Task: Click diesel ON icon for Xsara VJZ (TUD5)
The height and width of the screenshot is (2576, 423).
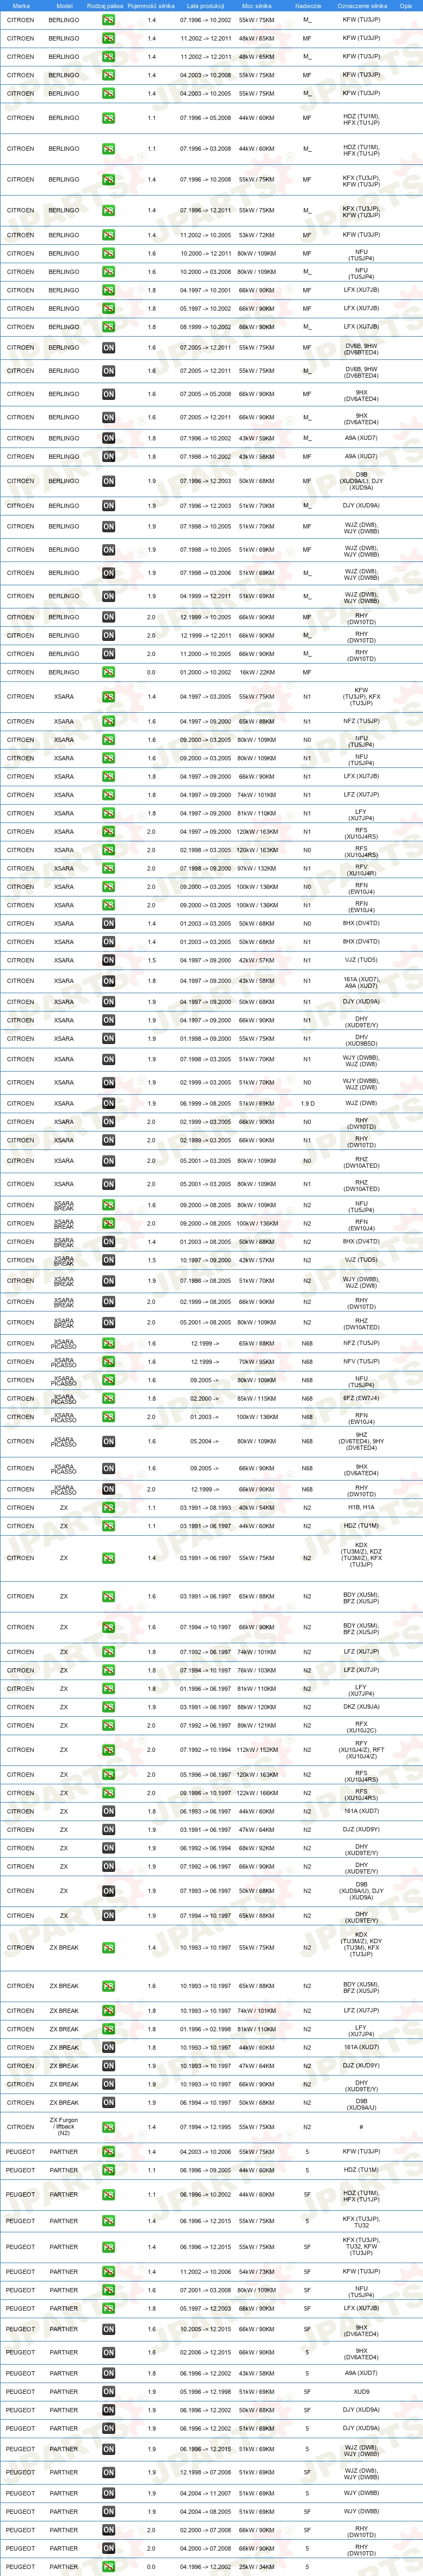Action: click(108, 960)
